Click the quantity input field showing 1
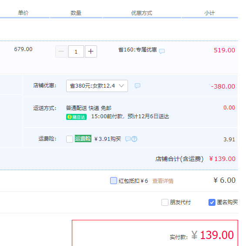242x246 pixels. coord(76,51)
